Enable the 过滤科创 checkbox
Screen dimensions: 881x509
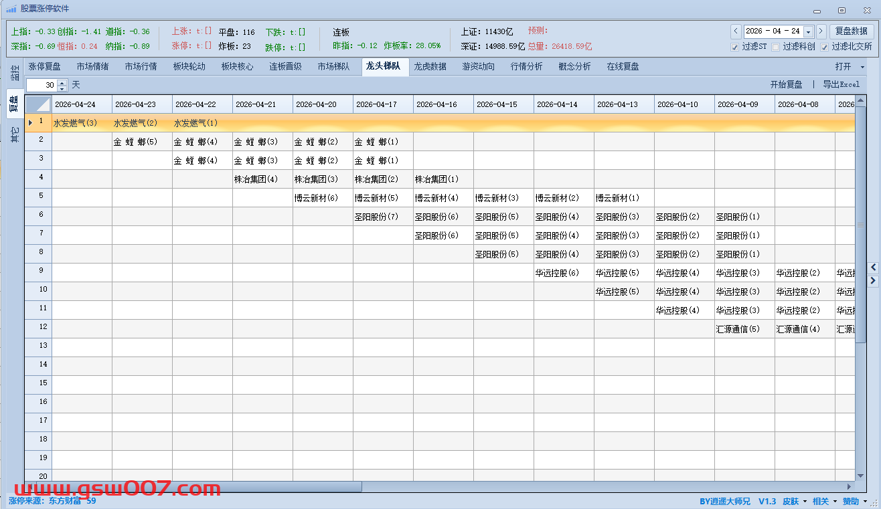776,47
